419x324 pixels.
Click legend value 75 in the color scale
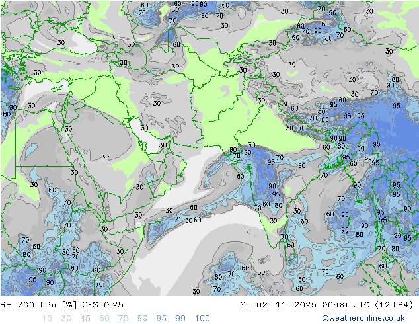pos(123,319)
